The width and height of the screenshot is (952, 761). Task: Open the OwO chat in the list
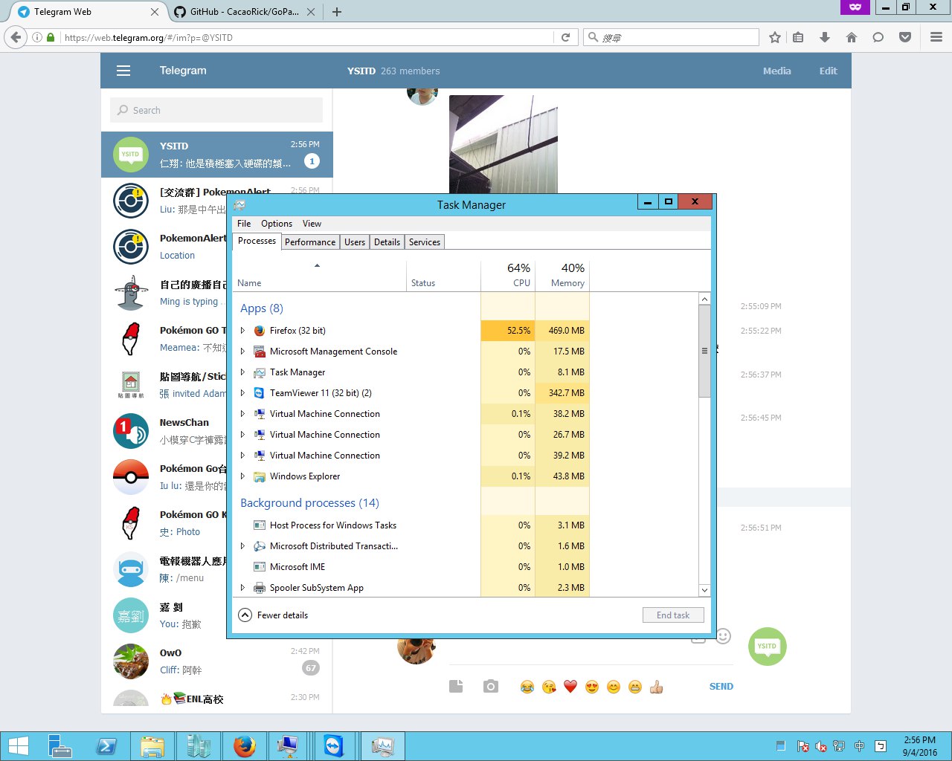pos(217,661)
